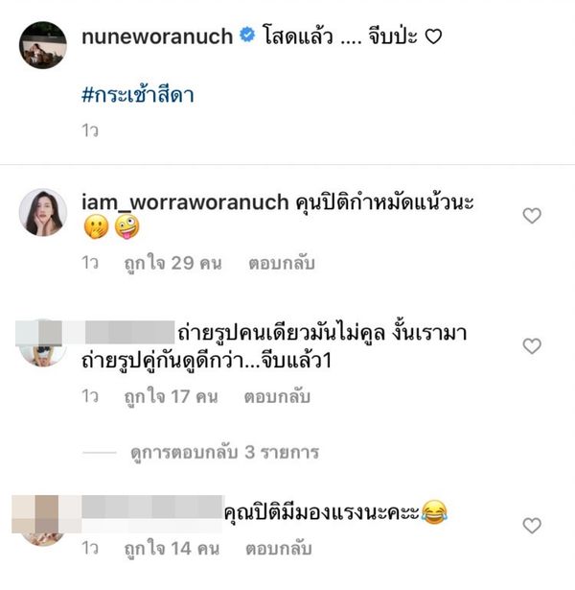This screenshot has height=590, width=575.
Task: Open blurred avatar of the second commenter
Action: click(x=41, y=343)
